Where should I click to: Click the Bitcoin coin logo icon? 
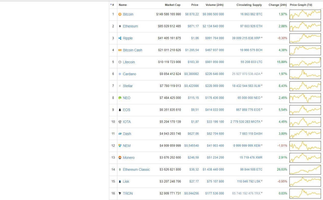120,14
